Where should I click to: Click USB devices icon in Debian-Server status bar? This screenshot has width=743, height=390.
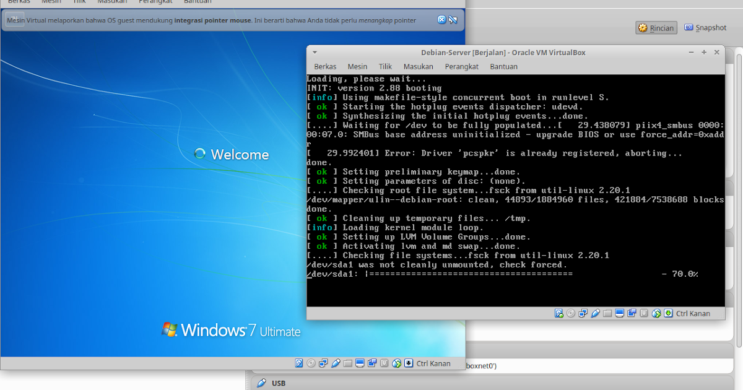point(595,313)
